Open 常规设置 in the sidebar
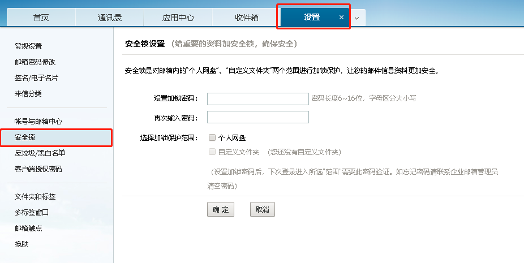This screenshot has width=524, height=263. (x=28, y=46)
